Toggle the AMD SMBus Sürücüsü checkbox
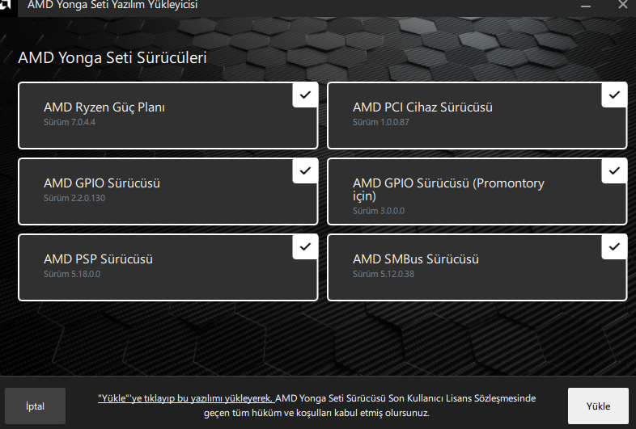Screen dimensions: 636x429 (x=614, y=247)
